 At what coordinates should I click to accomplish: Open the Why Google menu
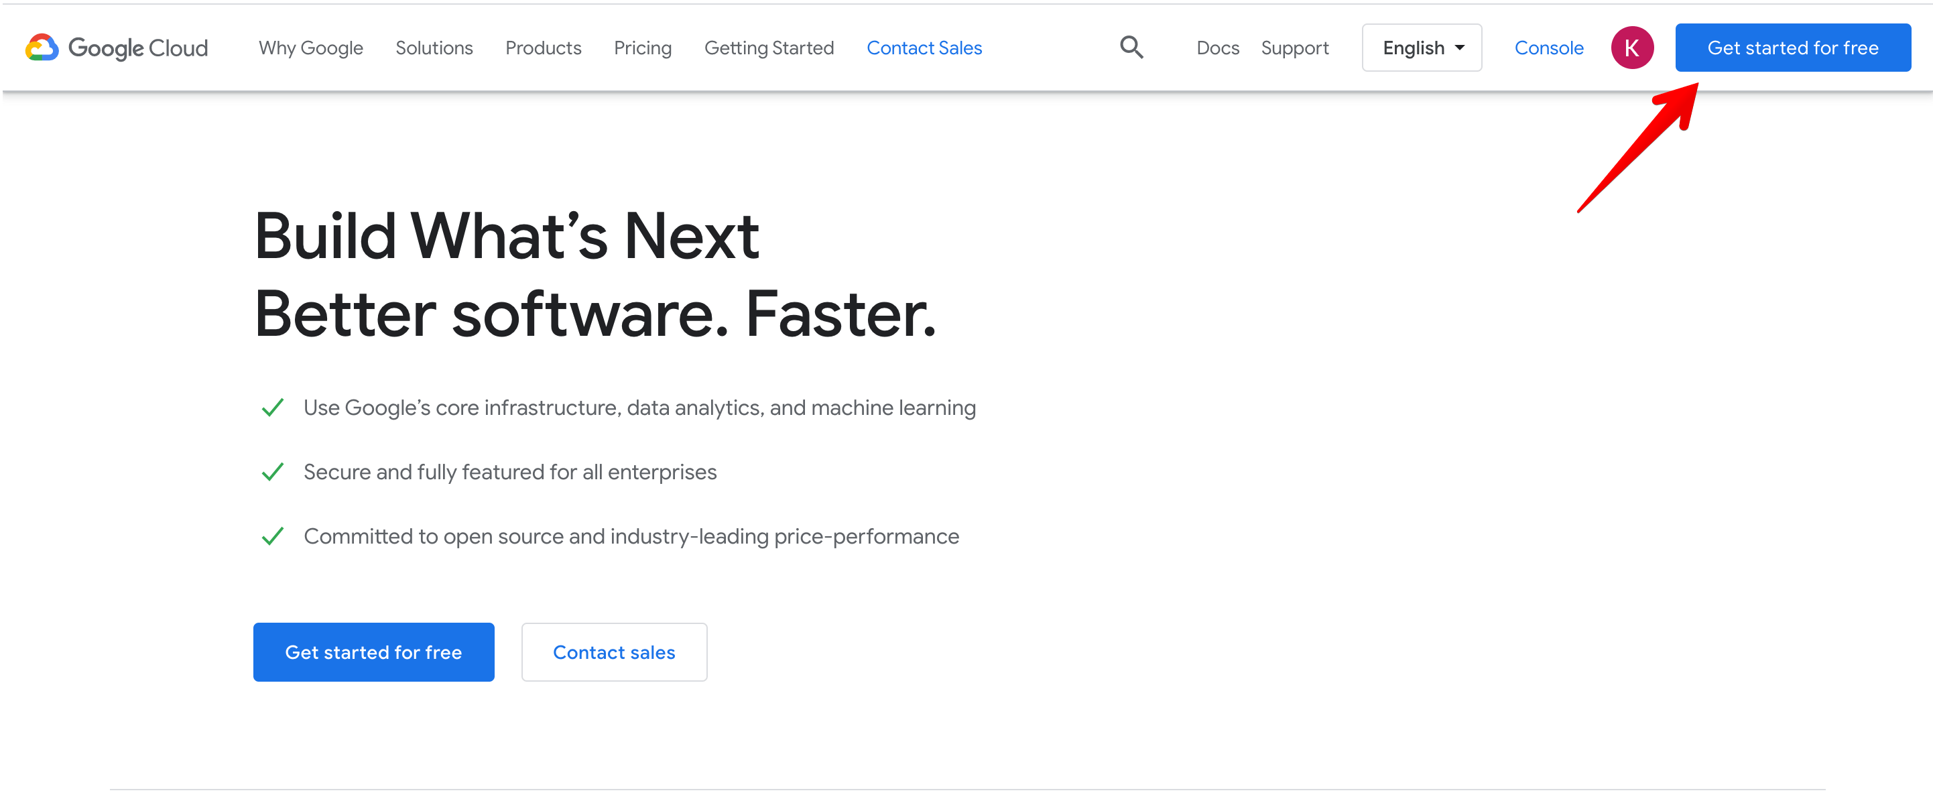311,48
